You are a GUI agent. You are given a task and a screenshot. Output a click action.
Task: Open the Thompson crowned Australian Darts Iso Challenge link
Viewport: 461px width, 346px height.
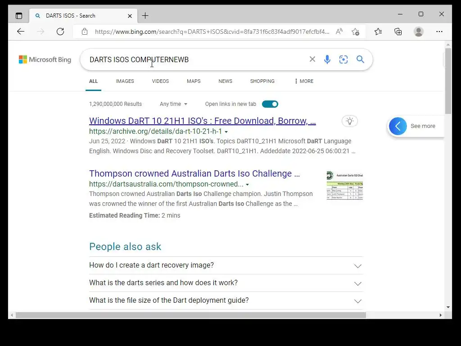pyautogui.click(x=194, y=173)
